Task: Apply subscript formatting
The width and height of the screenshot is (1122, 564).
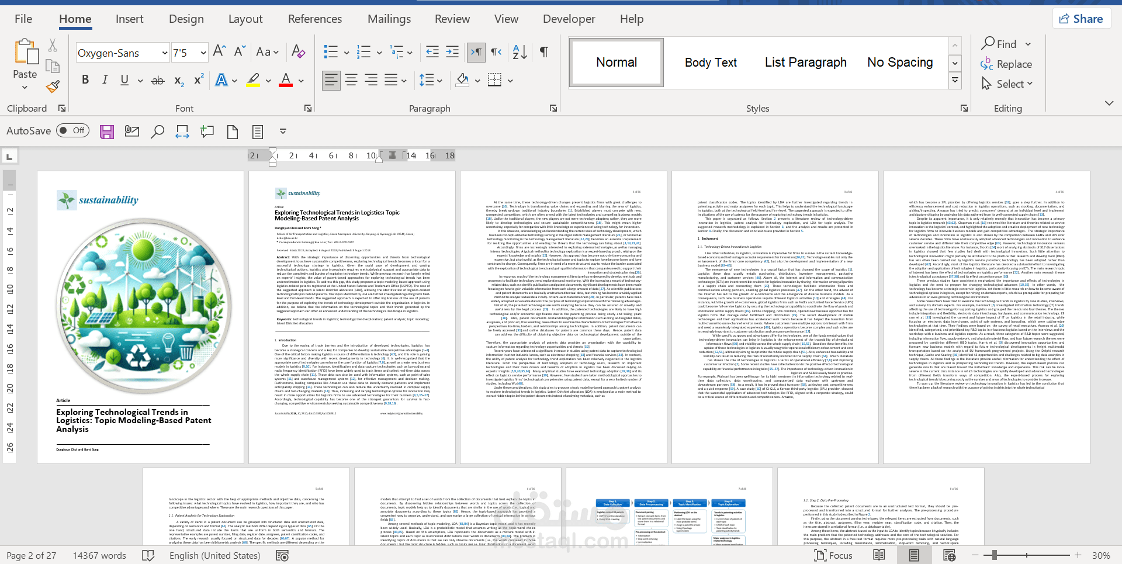Action: pyautogui.click(x=179, y=80)
